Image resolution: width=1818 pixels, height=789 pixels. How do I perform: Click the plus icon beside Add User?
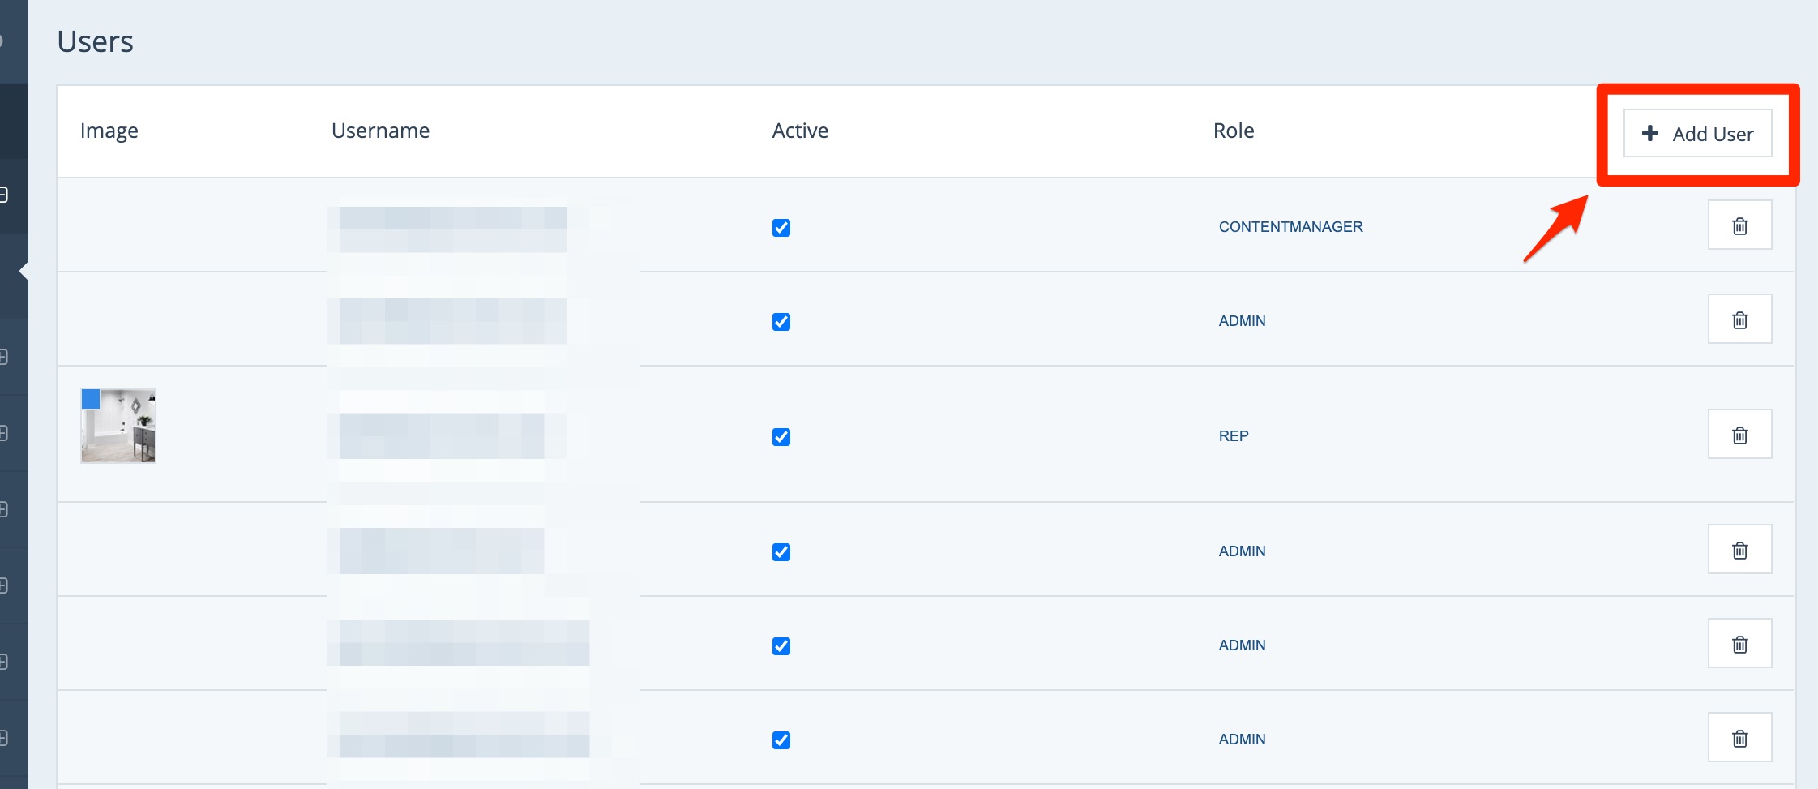coord(1649,133)
